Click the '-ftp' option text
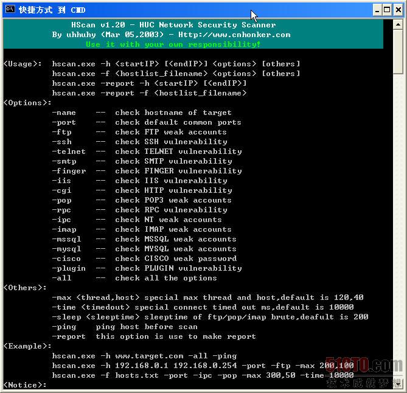This screenshot has width=407, height=393. point(61,132)
